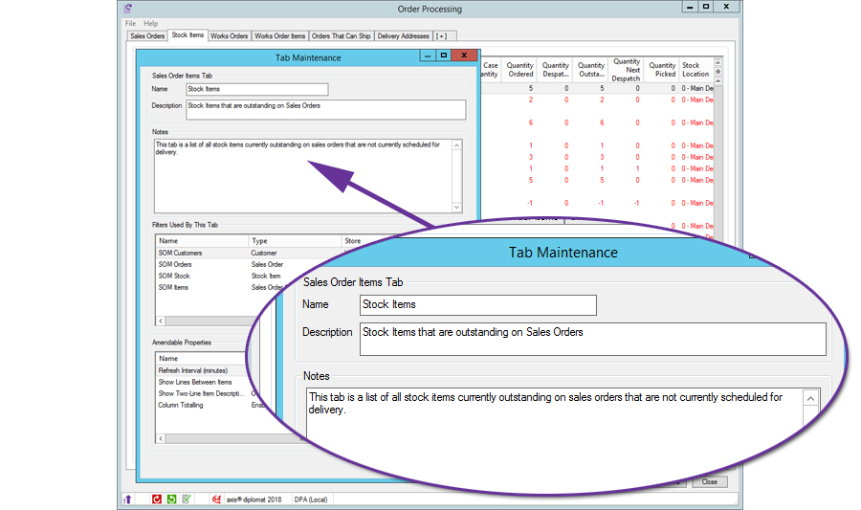
Task: Click Quantity Next Despatch column header
Action: tap(626, 70)
